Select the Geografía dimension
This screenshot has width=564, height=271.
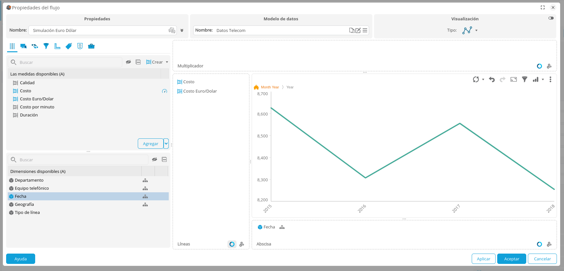[24, 205]
